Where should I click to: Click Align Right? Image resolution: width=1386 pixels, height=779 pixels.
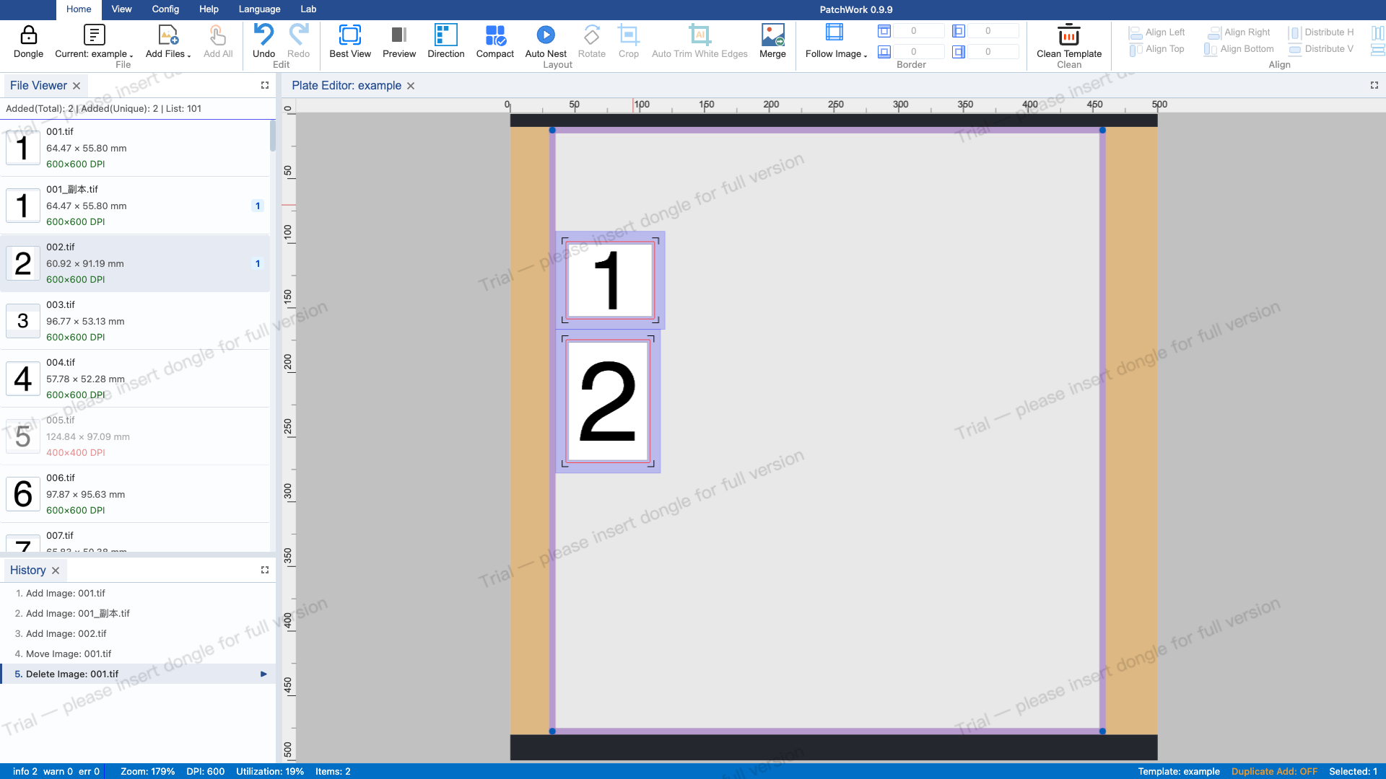(x=1239, y=32)
